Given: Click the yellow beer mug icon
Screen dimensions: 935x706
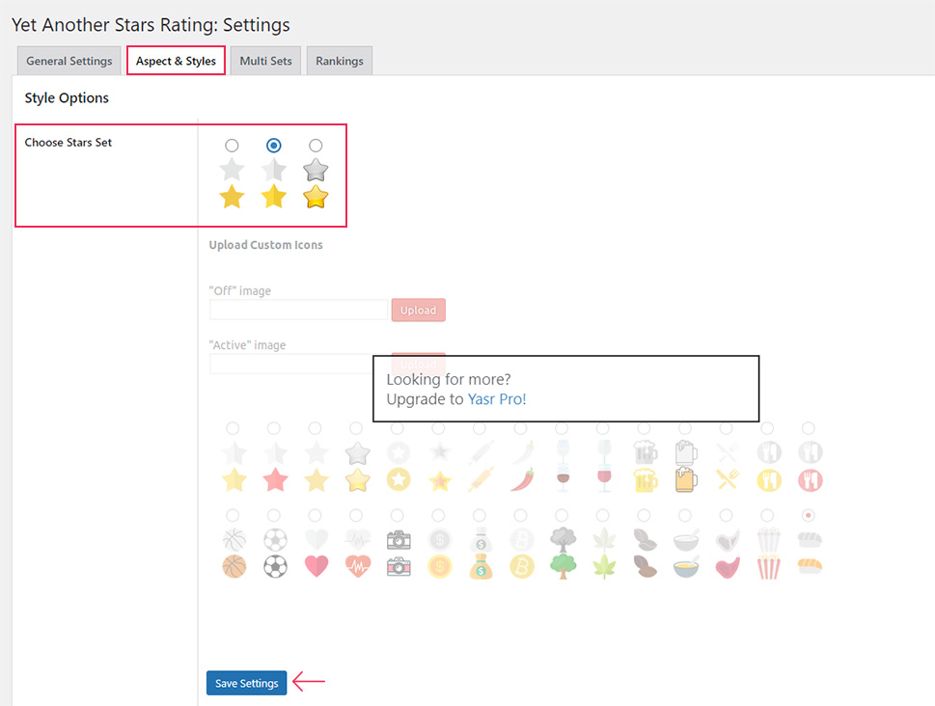Looking at the screenshot, I should click(646, 480).
